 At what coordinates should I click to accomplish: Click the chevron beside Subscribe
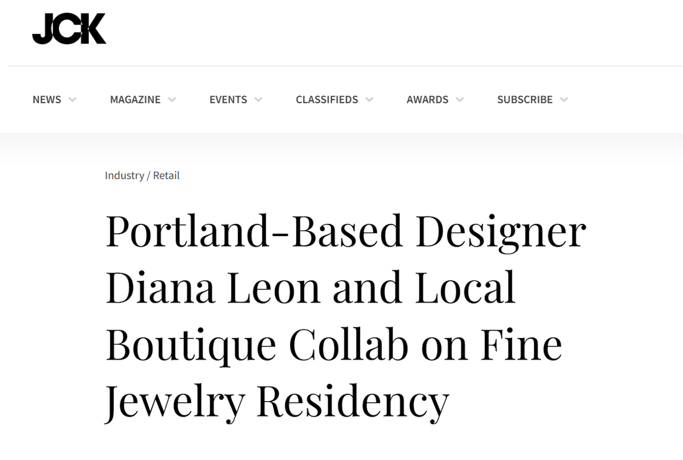click(x=564, y=99)
